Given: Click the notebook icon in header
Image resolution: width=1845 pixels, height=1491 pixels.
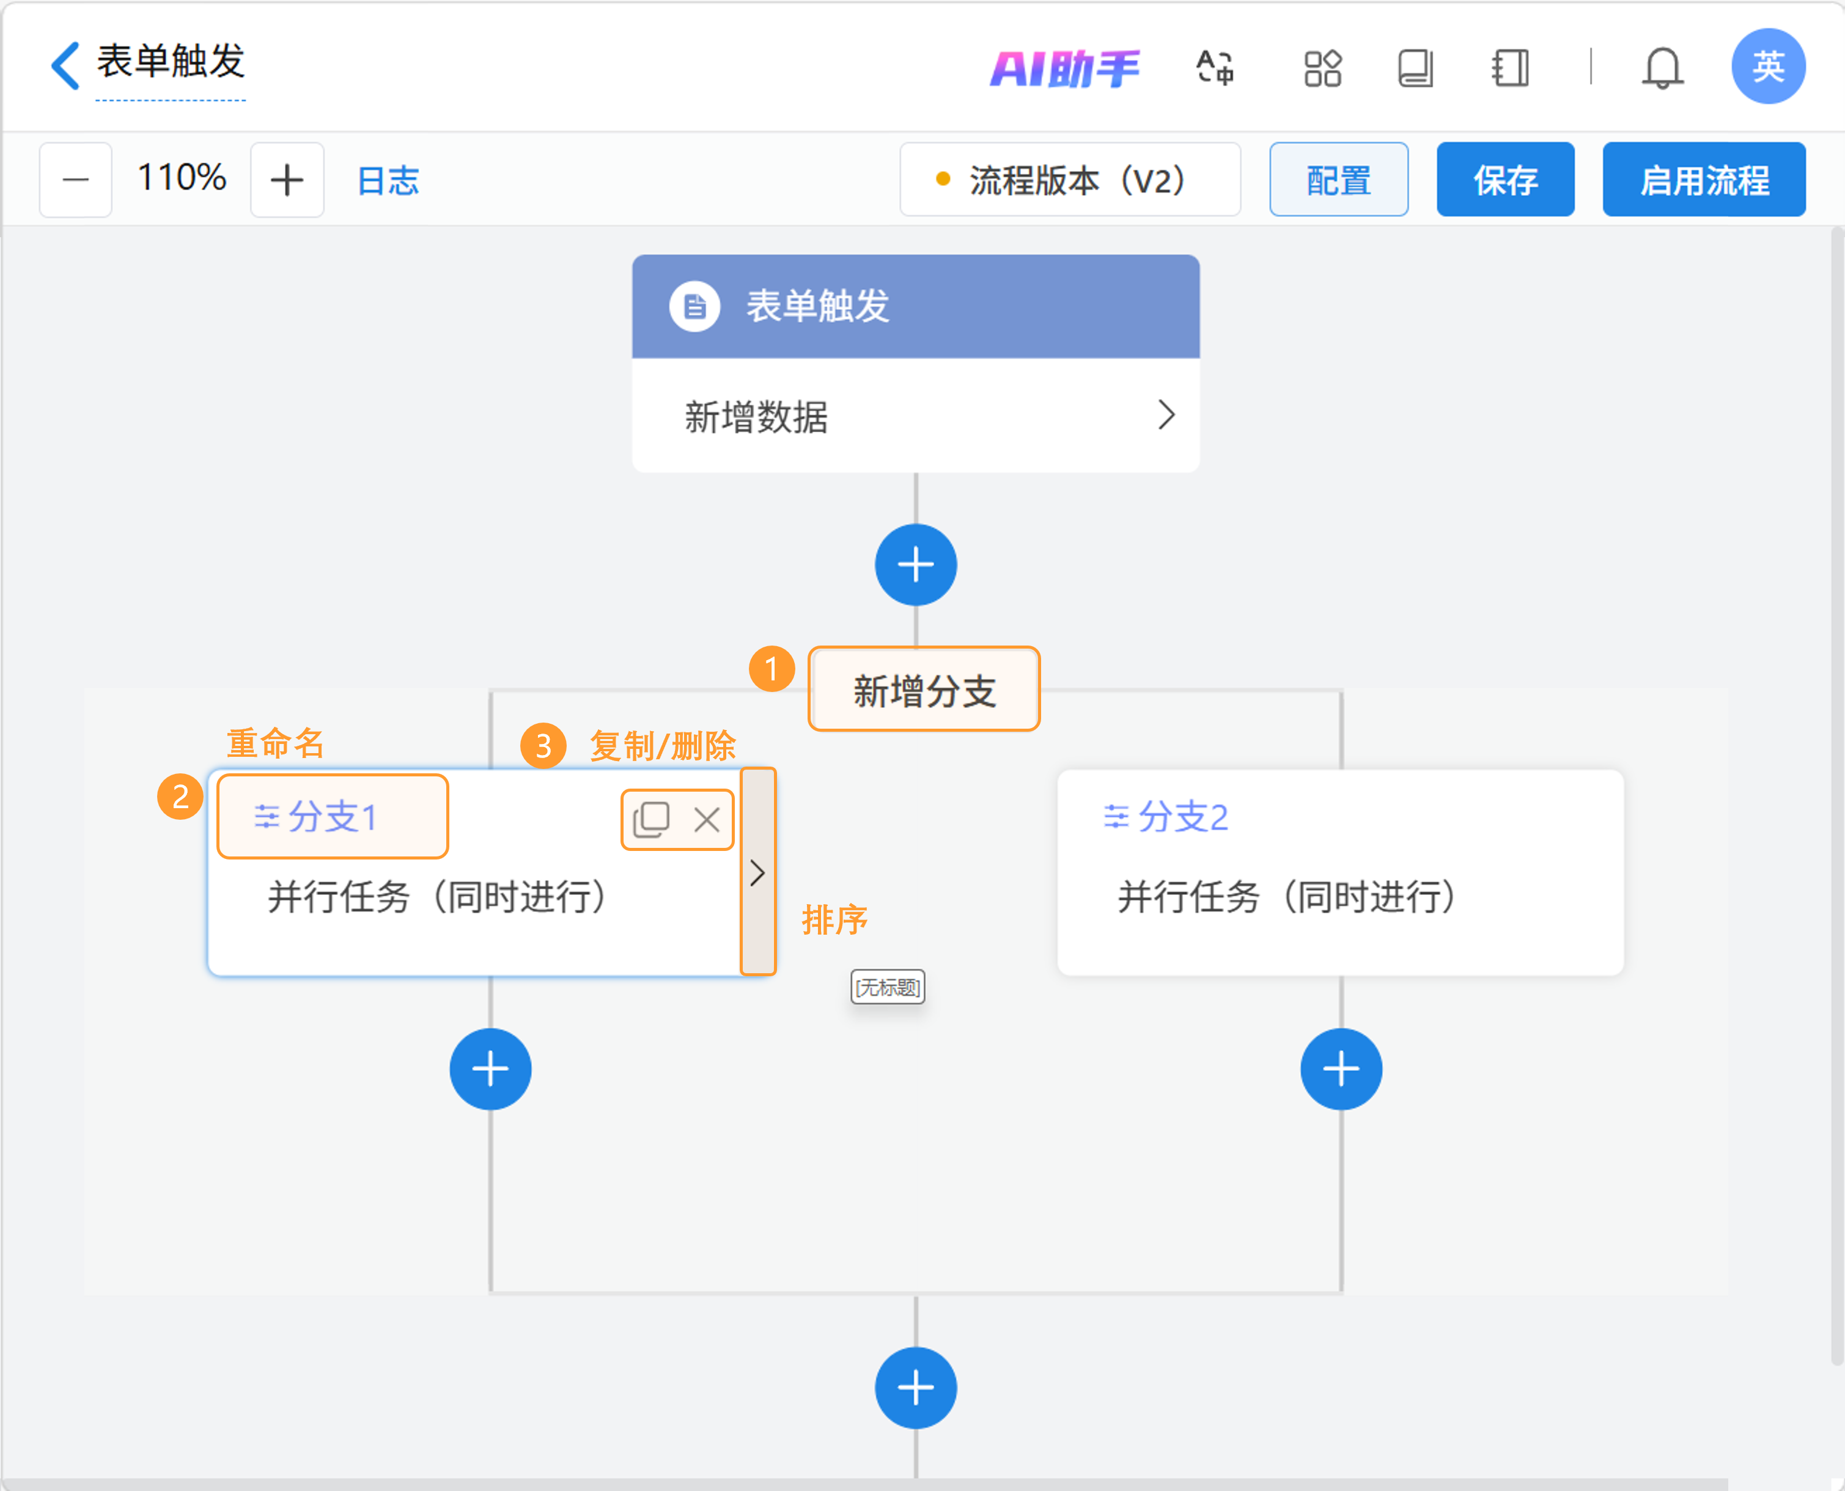Looking at the screenshot, I should coord(1510,68).
